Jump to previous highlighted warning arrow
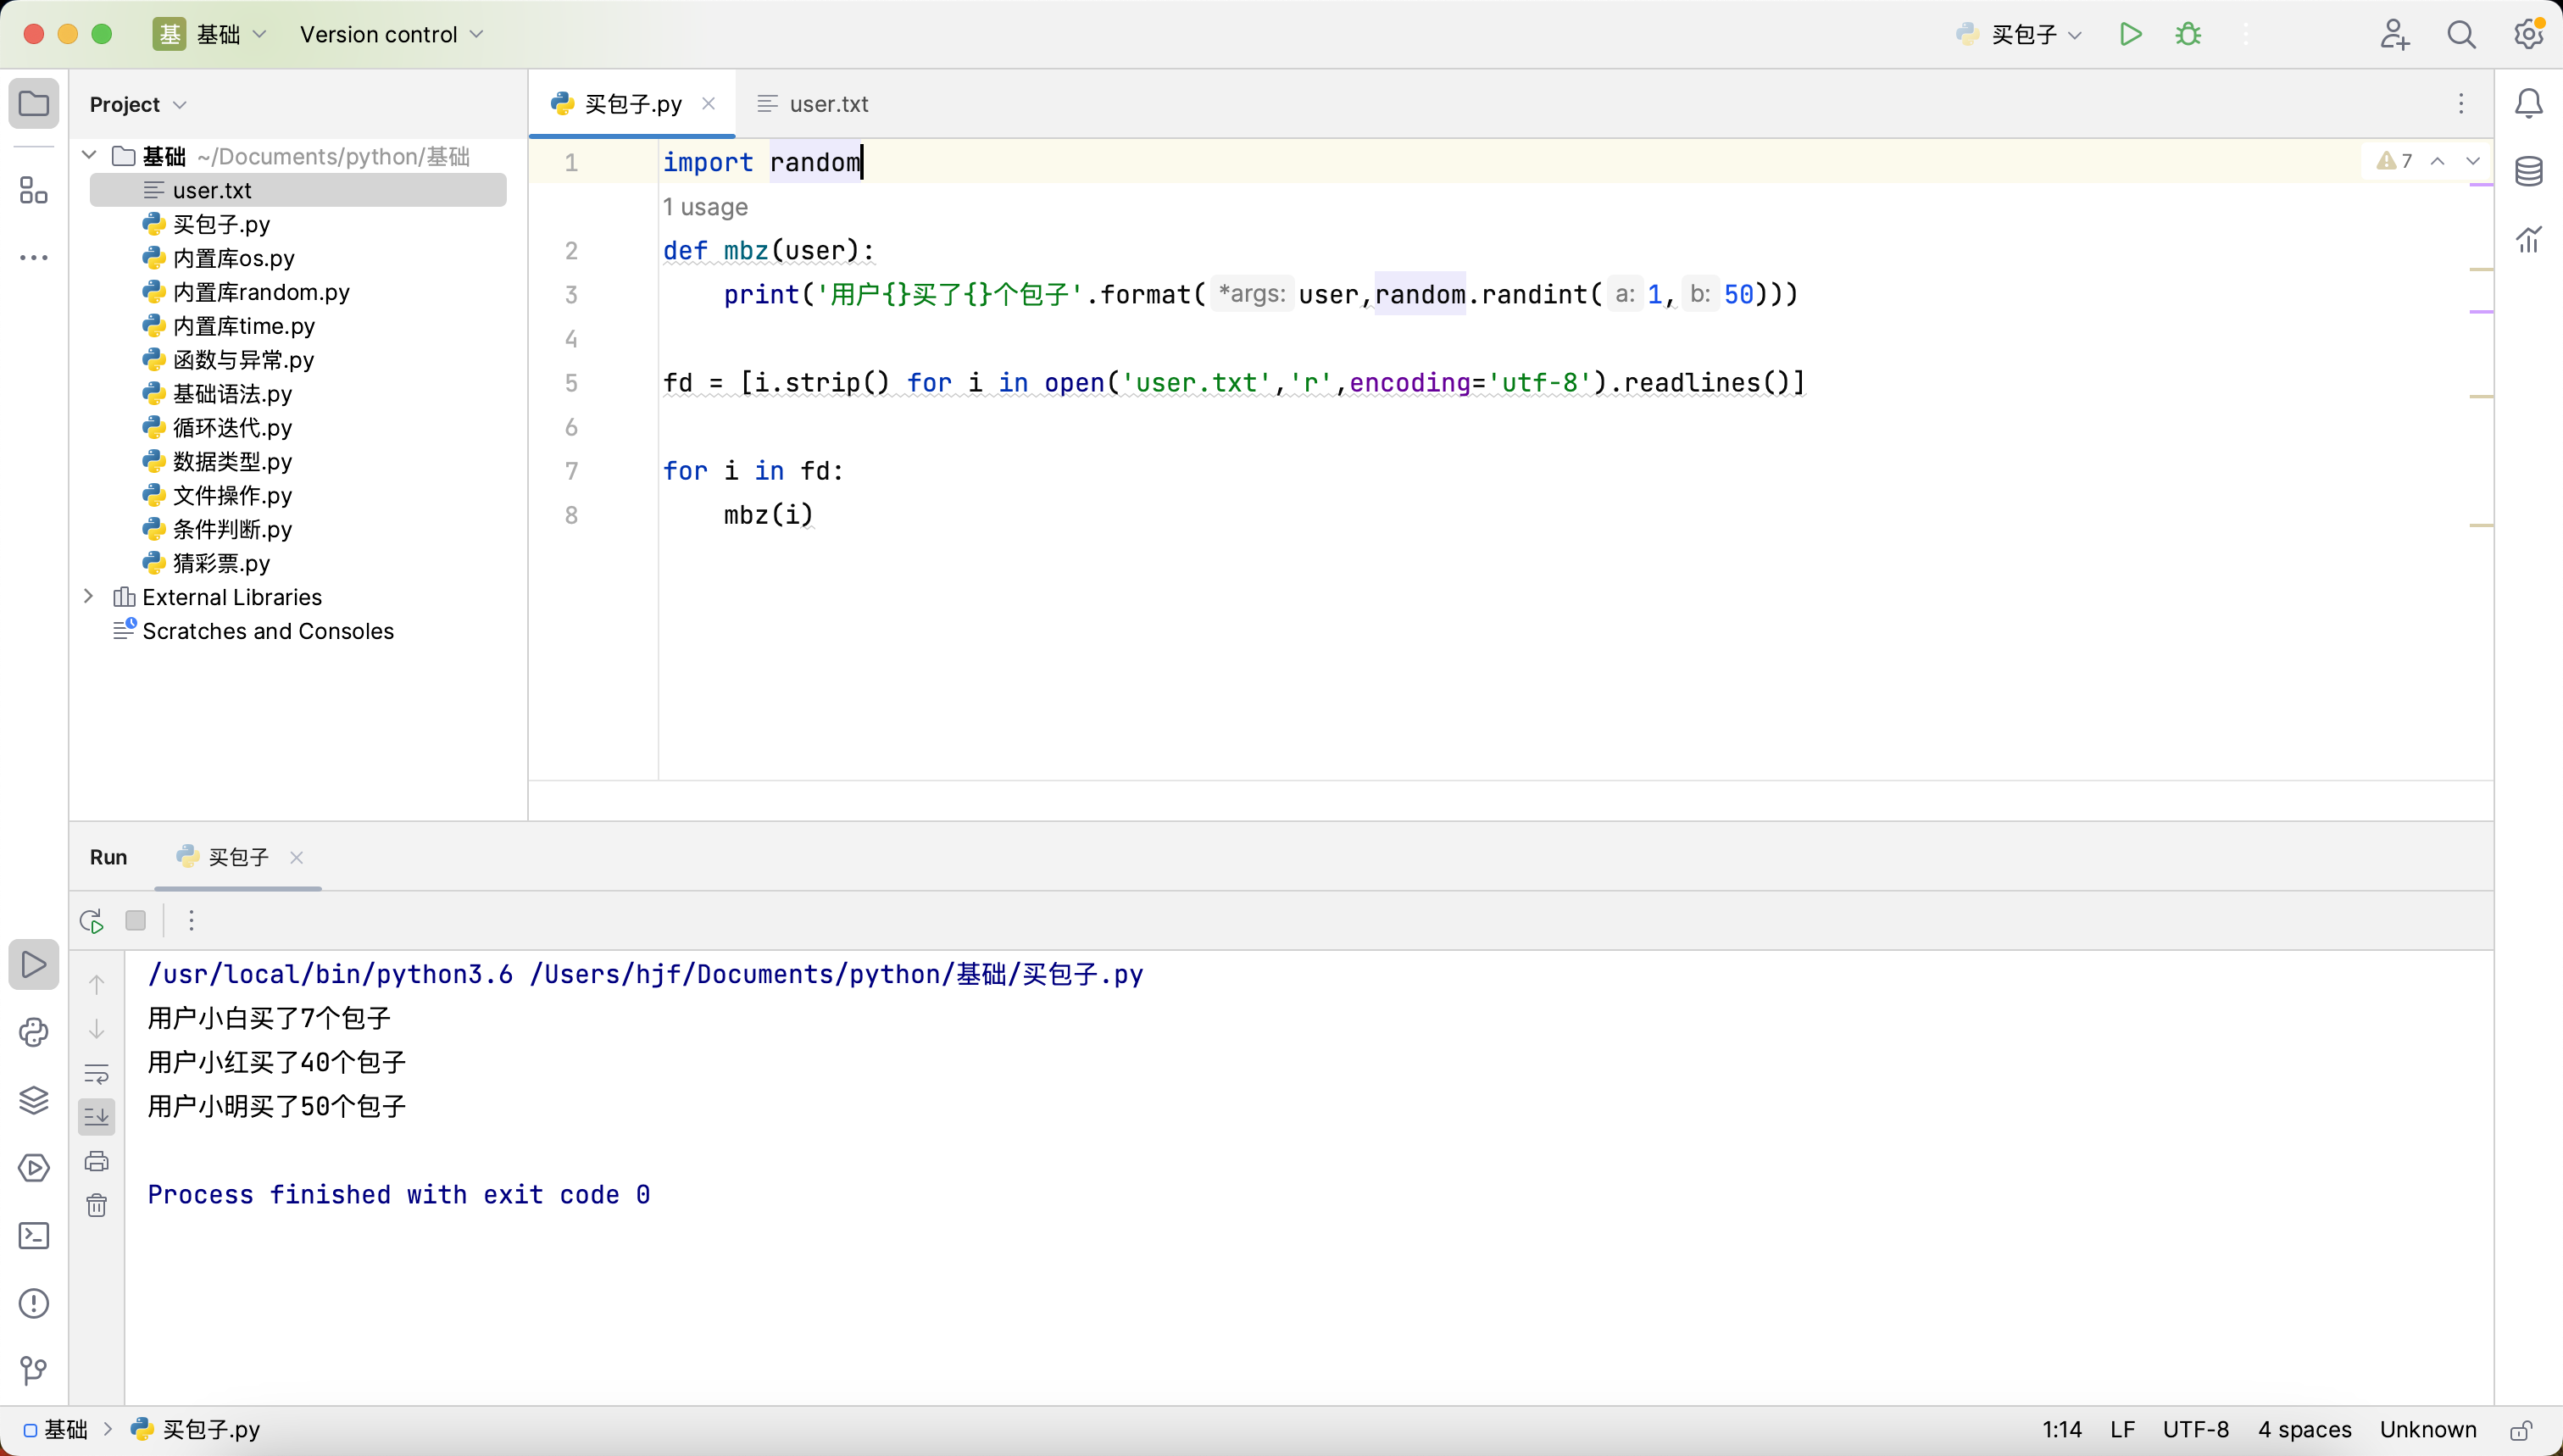 pyautogui.click(x=2438, y=160)
